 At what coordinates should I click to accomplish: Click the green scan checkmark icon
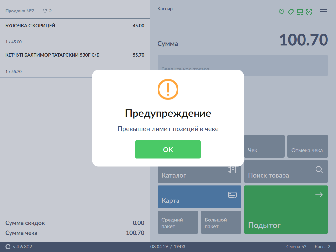pos(309,12)
